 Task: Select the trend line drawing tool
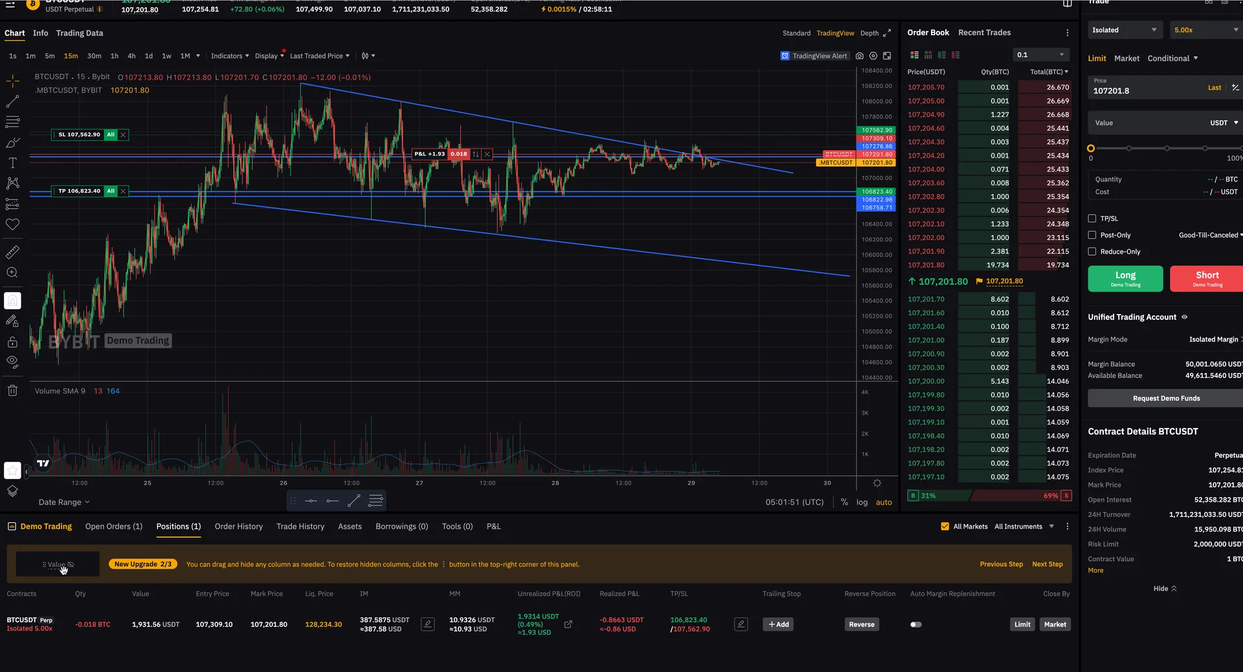(x=12, y=102)
